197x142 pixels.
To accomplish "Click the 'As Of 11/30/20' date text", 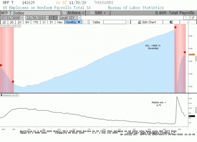I will 71,2.
